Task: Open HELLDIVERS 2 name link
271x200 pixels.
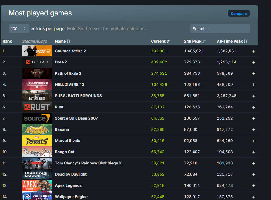Action: [x=70, y=85]
